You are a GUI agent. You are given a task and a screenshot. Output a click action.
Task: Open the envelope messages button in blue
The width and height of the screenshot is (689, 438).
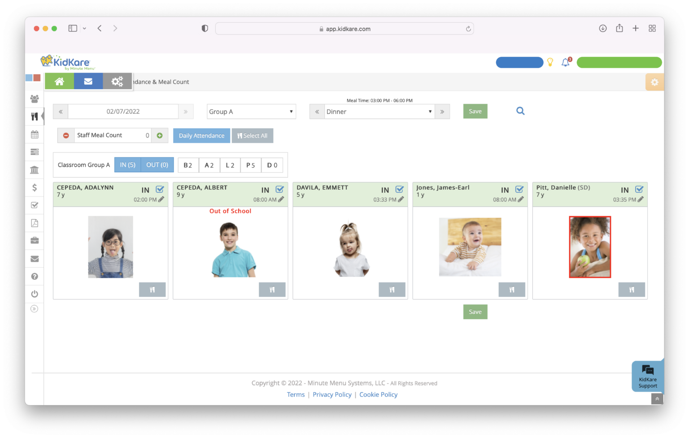tap(88, 82)
